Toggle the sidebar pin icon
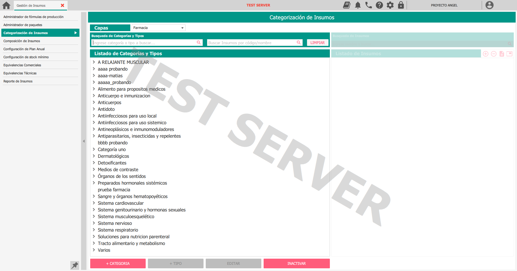 tap(75, 265)
